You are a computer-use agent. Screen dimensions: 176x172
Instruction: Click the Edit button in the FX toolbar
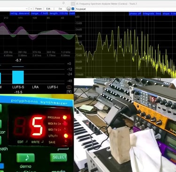pos(48,9)
